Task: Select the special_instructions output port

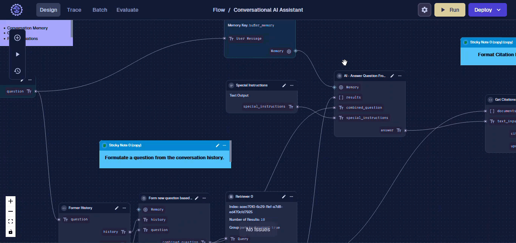Action: coord(297,107)
